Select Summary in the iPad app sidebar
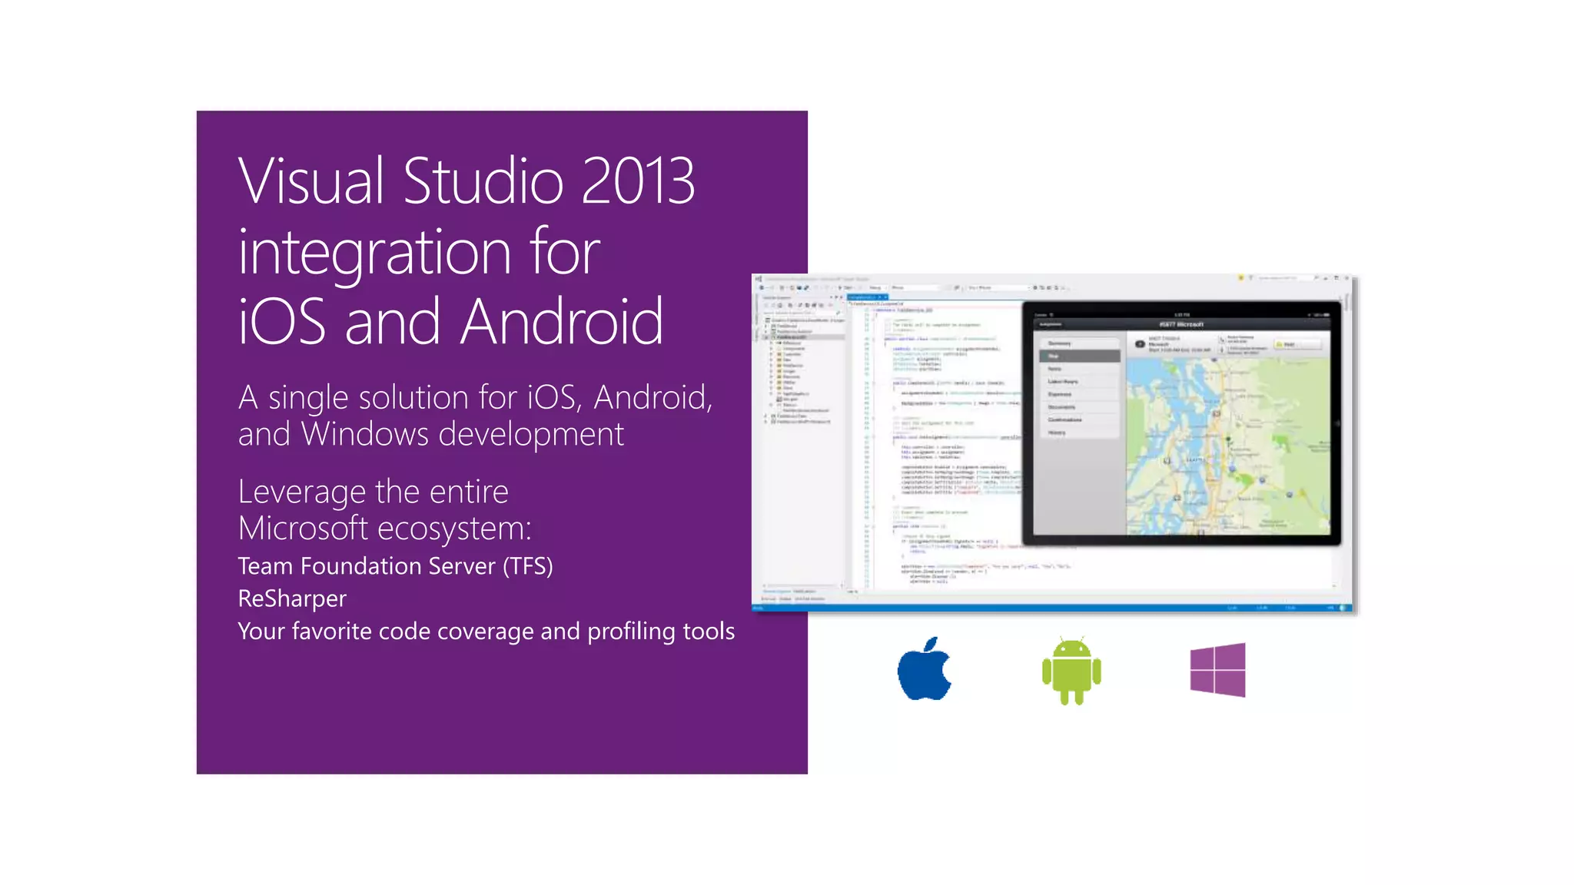This screenshot has height=885, width=1574. click(1079, 343)
